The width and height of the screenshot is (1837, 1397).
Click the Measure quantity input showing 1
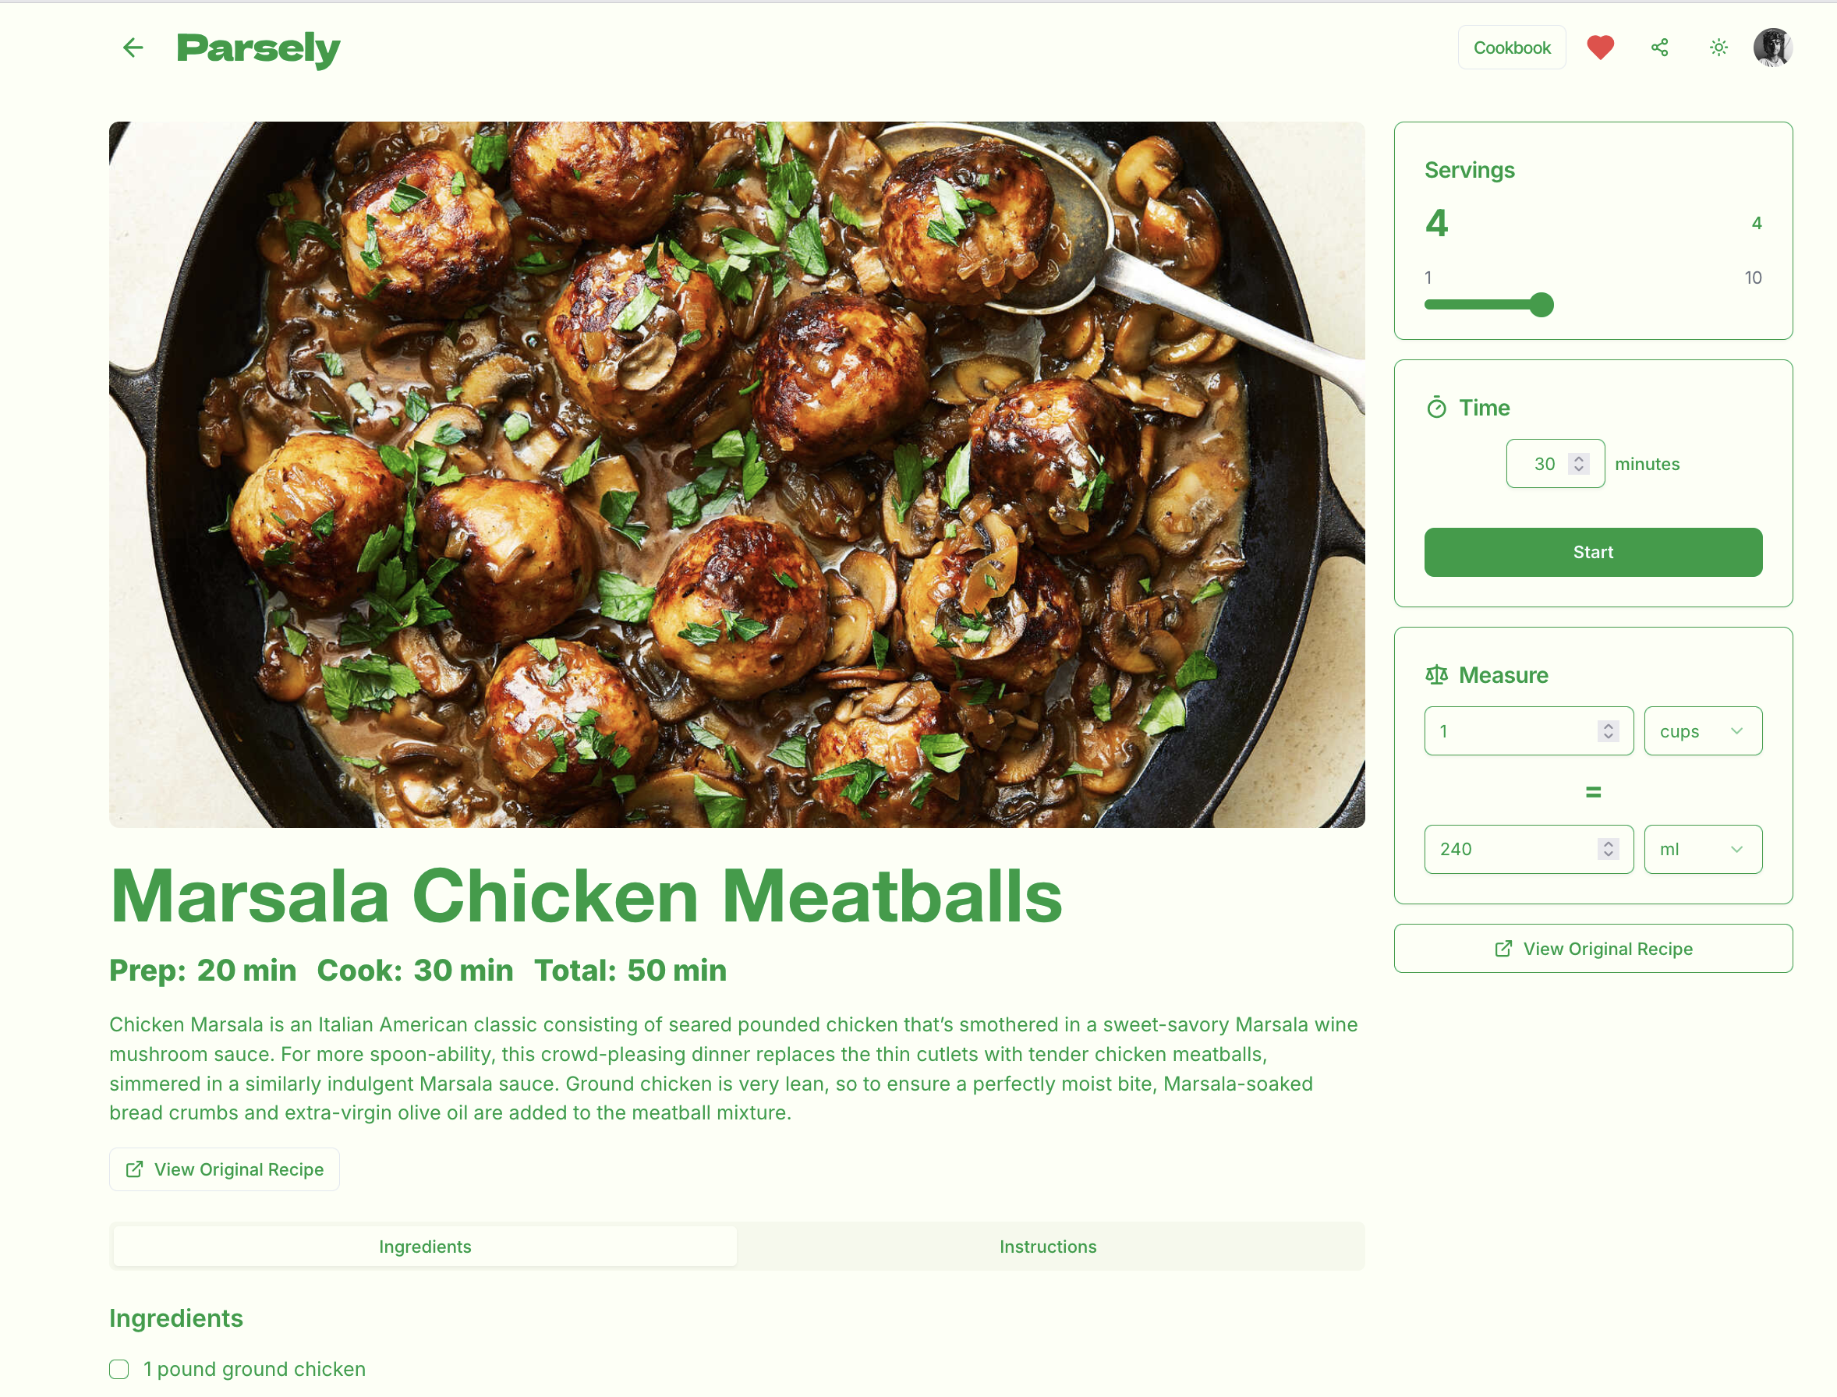click(1527, 731)
